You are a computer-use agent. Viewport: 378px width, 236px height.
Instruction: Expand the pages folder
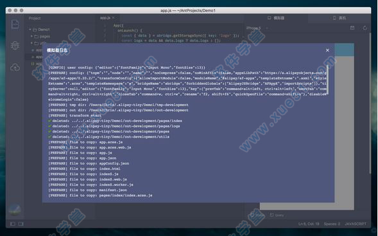(31, 36)
